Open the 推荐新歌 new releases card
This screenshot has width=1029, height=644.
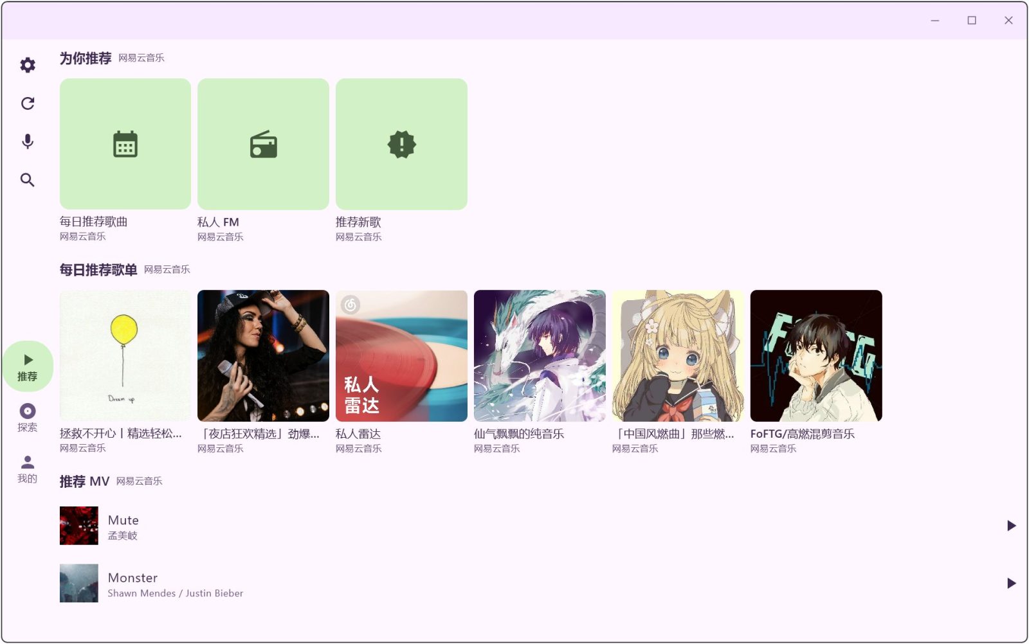click(x=401, y=144)
